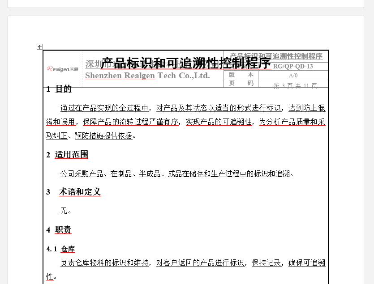Click the line starting 淆和误用
This screenshot has width=374, height=284.
coord(185,122)
